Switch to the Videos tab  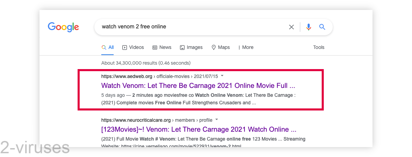coord(133,48)
